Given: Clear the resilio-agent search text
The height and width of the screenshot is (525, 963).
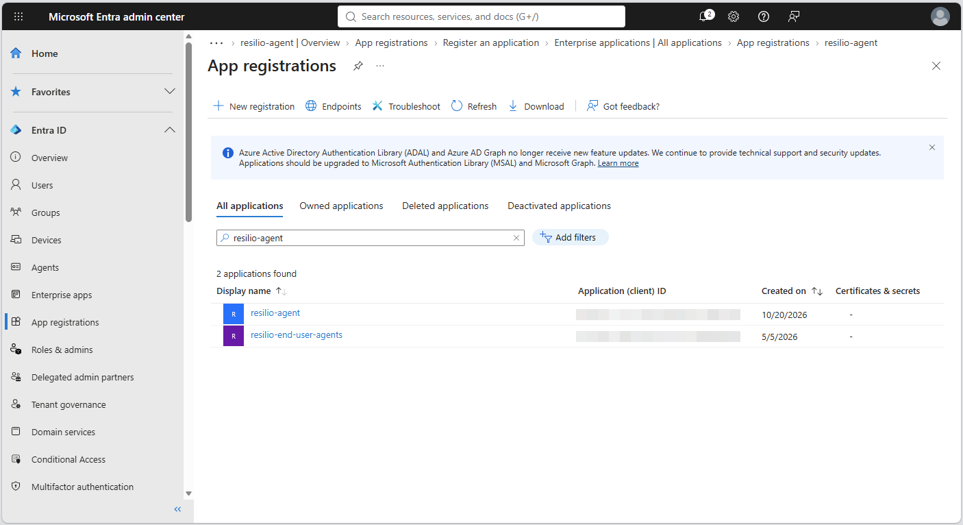Looking at the screenshot, I should pos(516,238).
